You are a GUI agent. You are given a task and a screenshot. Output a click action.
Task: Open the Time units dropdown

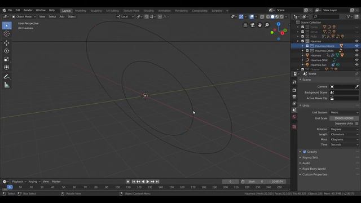[344, 145]
